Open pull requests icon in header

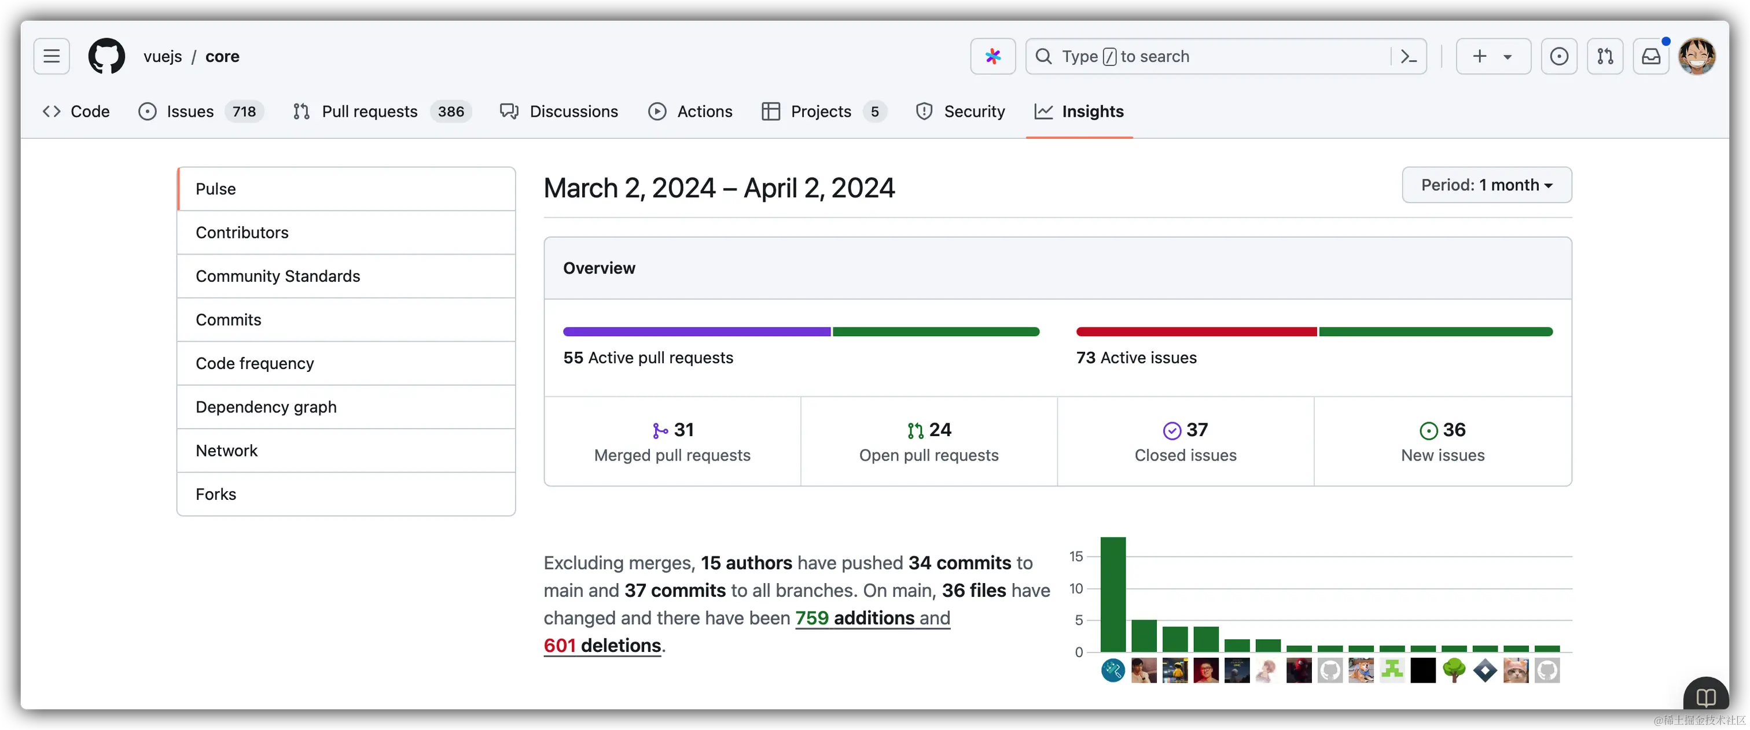point(1605,56)
